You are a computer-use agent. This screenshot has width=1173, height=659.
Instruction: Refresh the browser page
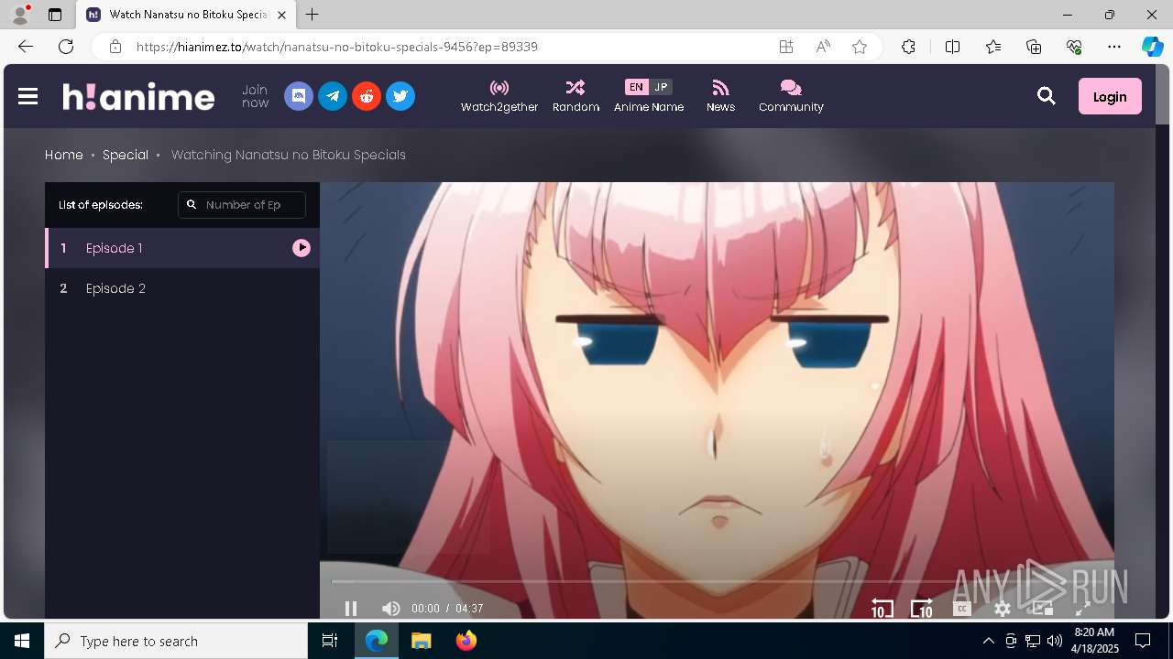pyautogui.click(x=66, y=47)
